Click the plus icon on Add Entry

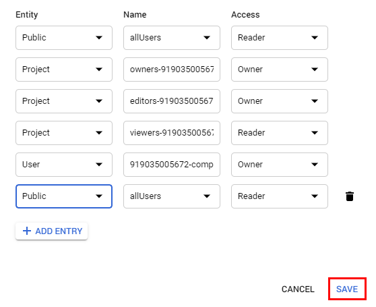27,231
